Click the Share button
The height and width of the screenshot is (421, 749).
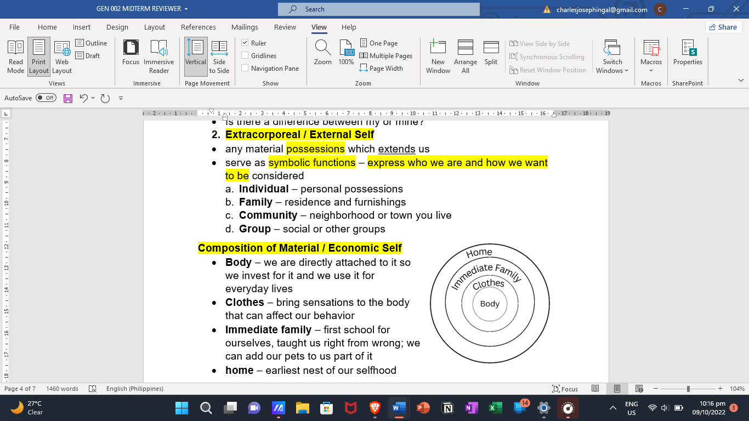[723, 27]
